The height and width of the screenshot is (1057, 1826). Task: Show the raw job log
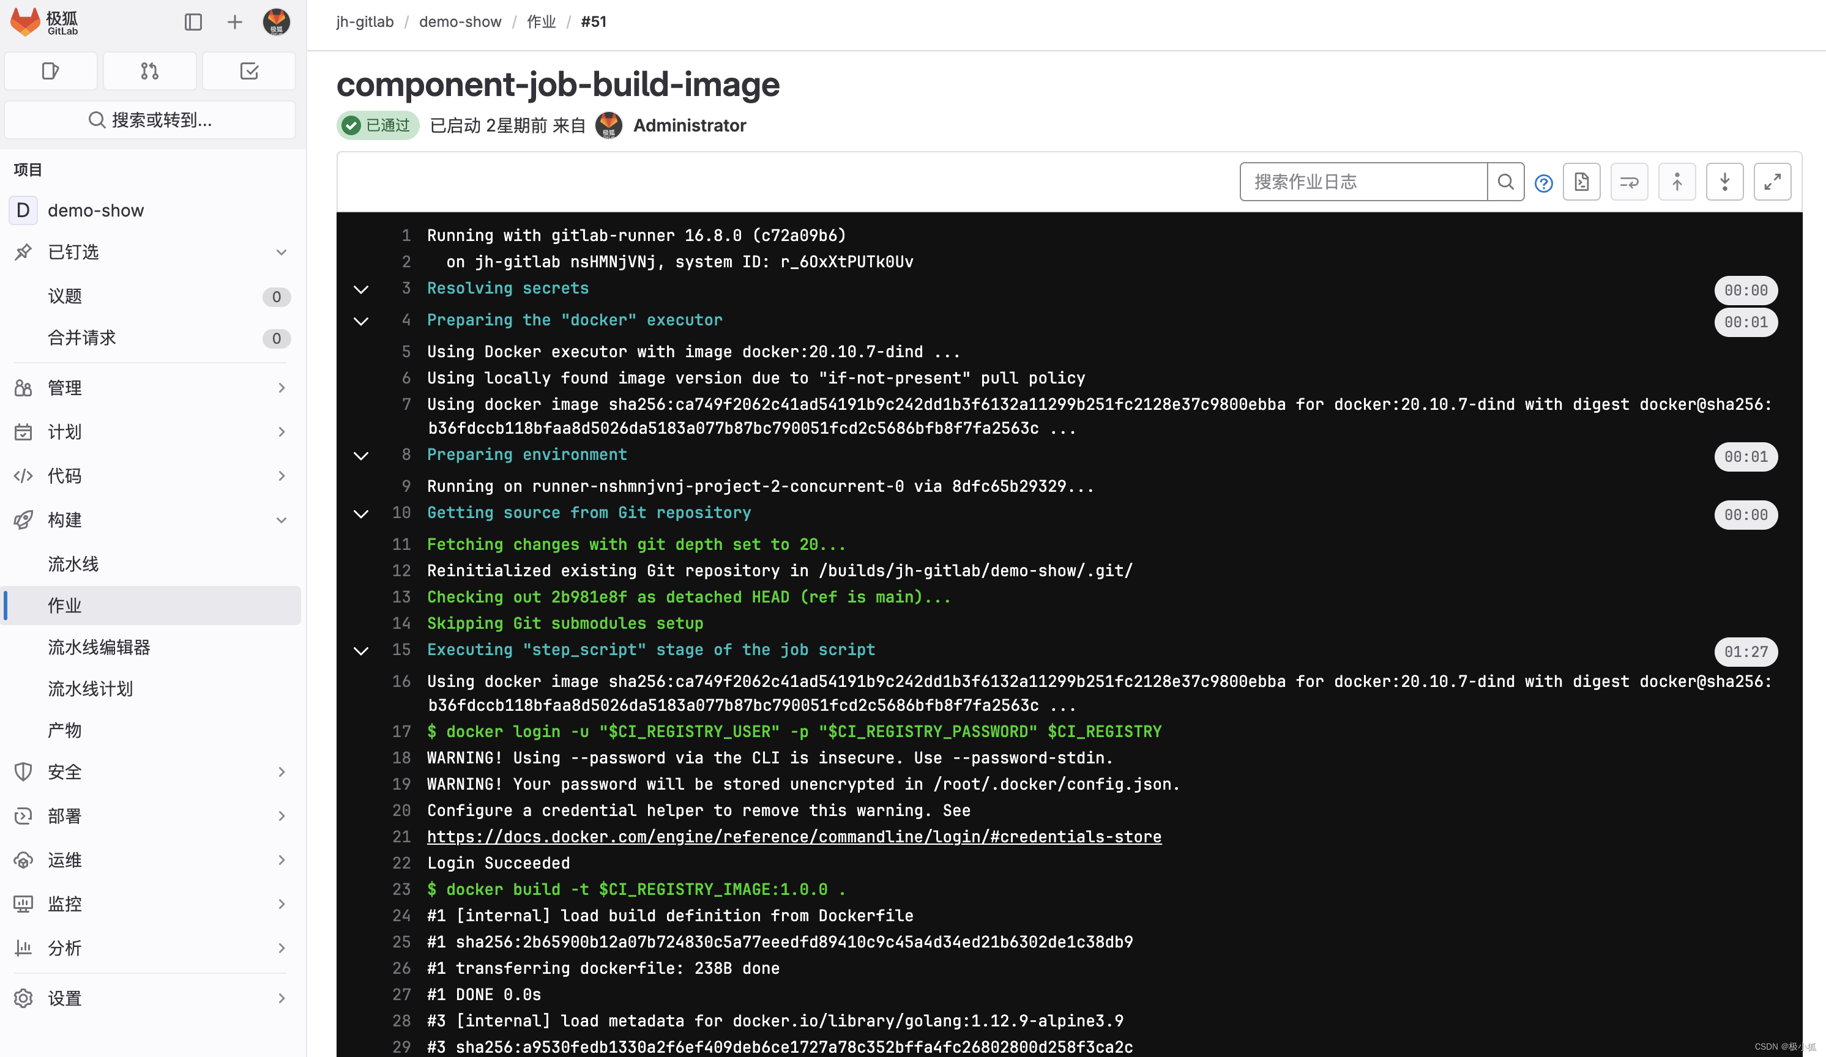click(x=1582, y=182)
